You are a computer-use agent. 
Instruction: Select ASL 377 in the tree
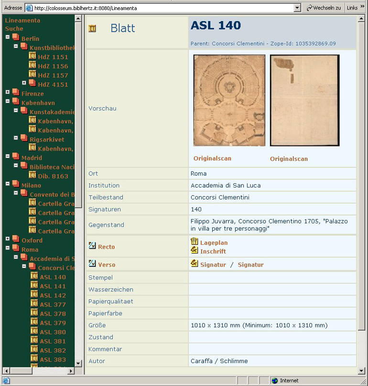click(x=53, y=305)
